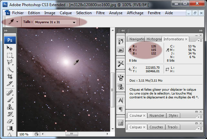Open the Paragraph panel icon
207x139 pixels.
point(121,109)
